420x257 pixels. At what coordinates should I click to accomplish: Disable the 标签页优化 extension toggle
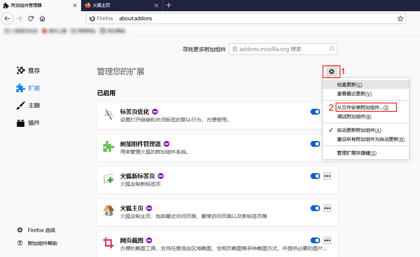315,112
